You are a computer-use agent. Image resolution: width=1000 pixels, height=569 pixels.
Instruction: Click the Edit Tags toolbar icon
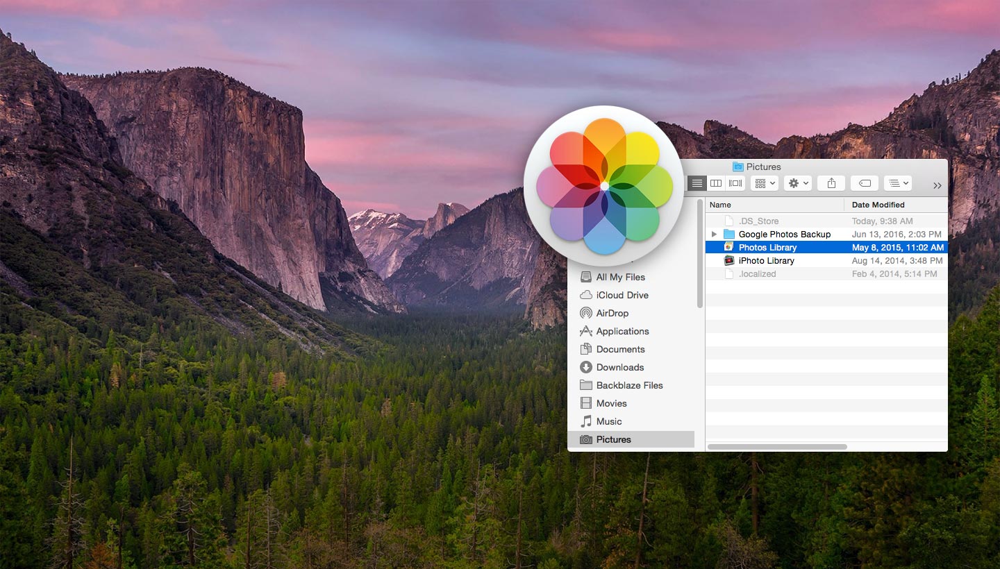tap(865, 183)
